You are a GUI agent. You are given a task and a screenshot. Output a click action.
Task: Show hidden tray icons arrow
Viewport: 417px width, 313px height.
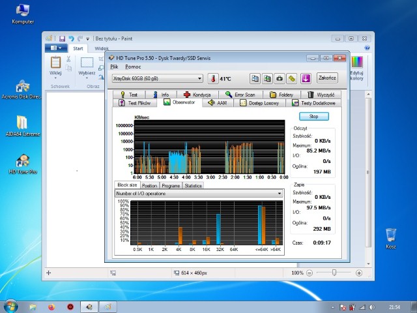coord(332,307)
